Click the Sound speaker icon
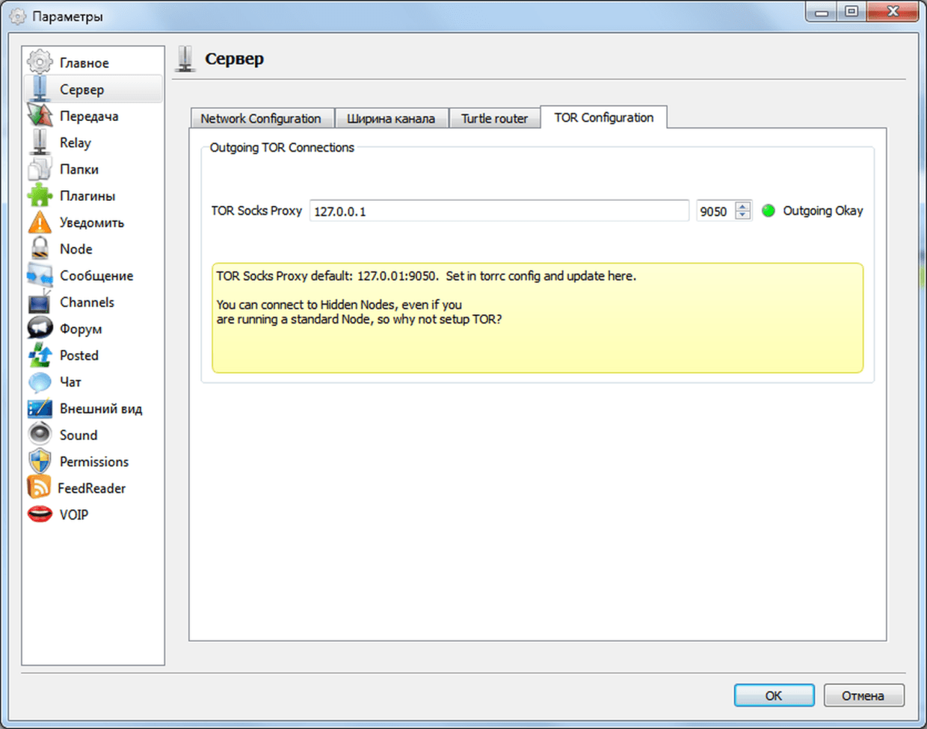 40,435
